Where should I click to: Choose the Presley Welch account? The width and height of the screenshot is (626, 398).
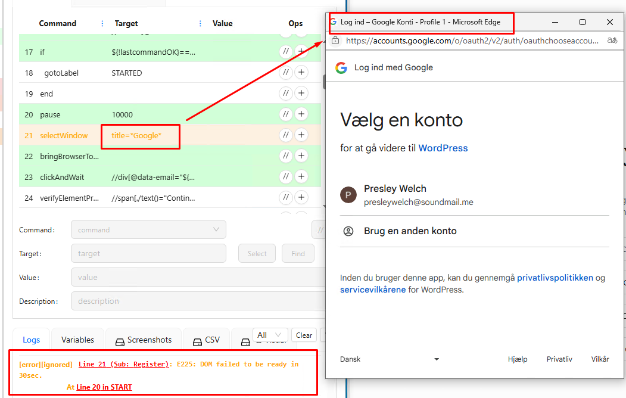(x=474, y=195)
